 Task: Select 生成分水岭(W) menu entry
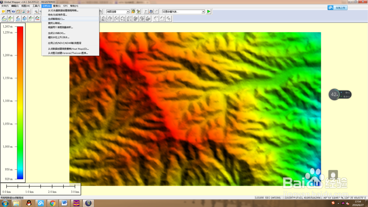pos(70,33)
